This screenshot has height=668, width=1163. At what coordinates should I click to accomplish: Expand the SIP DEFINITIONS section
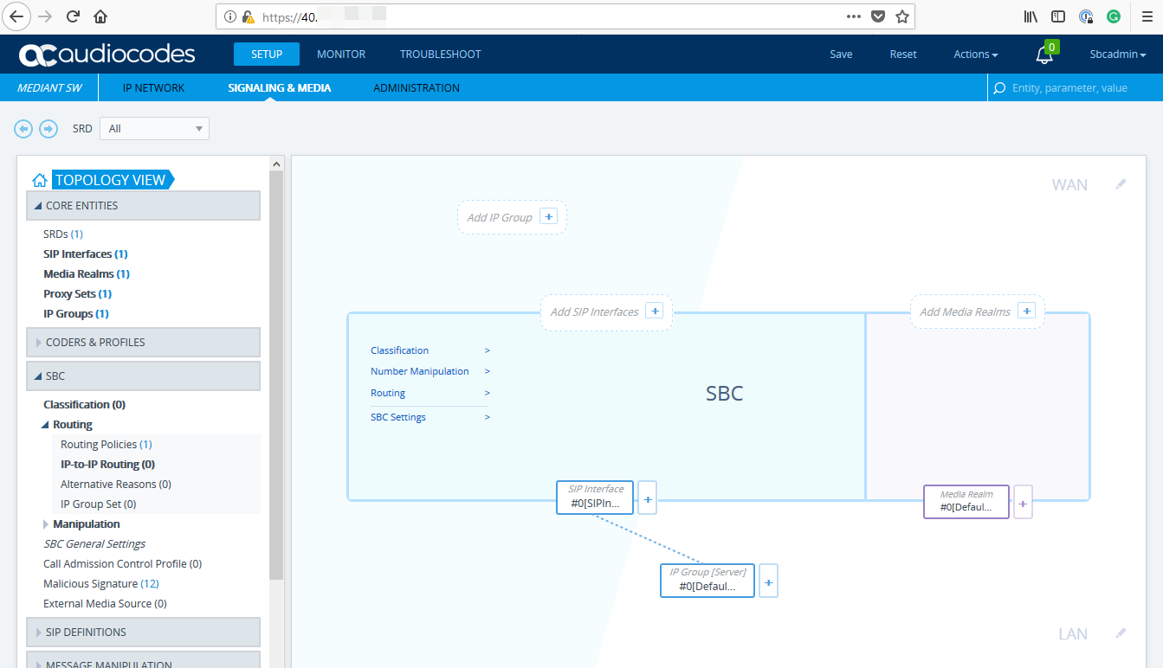[144, 633]
